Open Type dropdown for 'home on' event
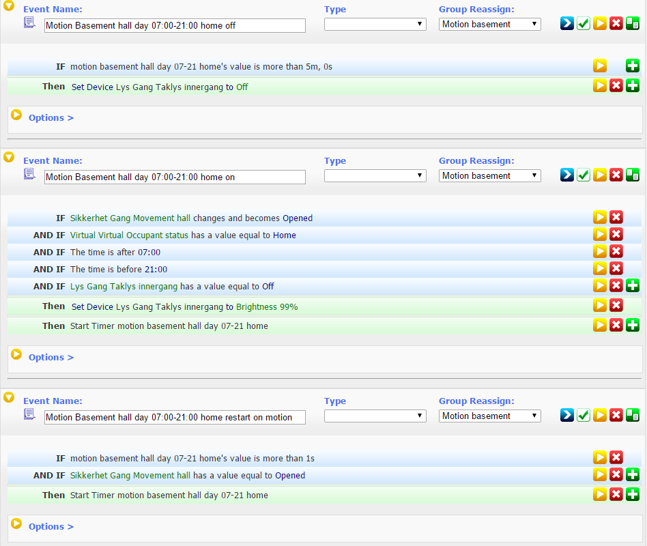Screen dimensions: 647x546 [x=375, y=175]
